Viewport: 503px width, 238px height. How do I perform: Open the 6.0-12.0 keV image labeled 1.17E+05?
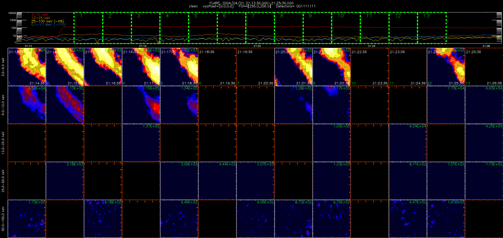(x=332, y=105)
